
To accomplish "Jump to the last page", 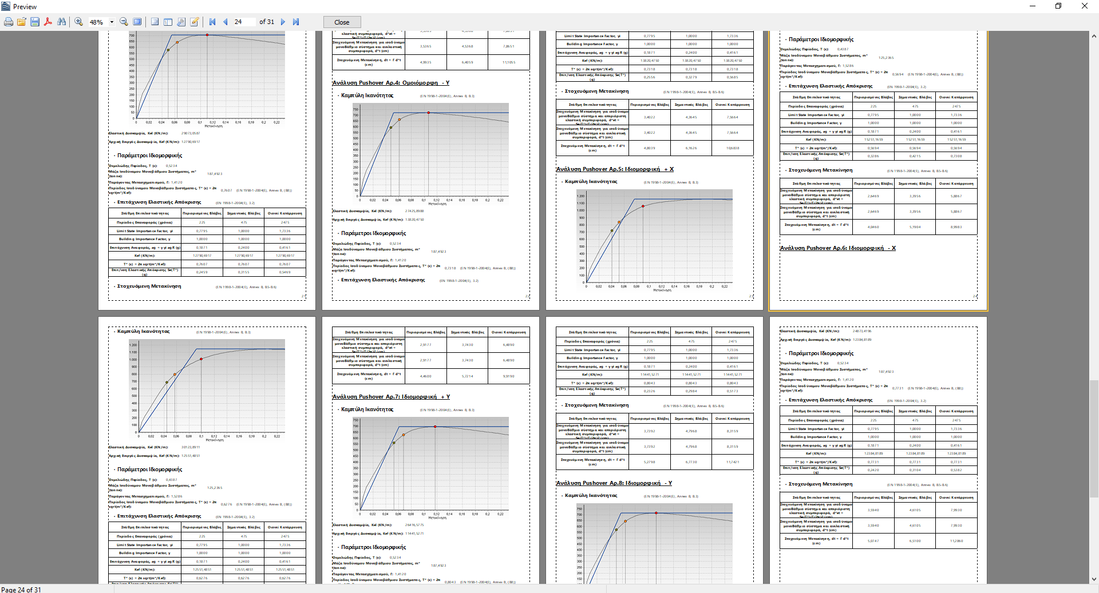I will pyautogui.click(x=296, y=22).
